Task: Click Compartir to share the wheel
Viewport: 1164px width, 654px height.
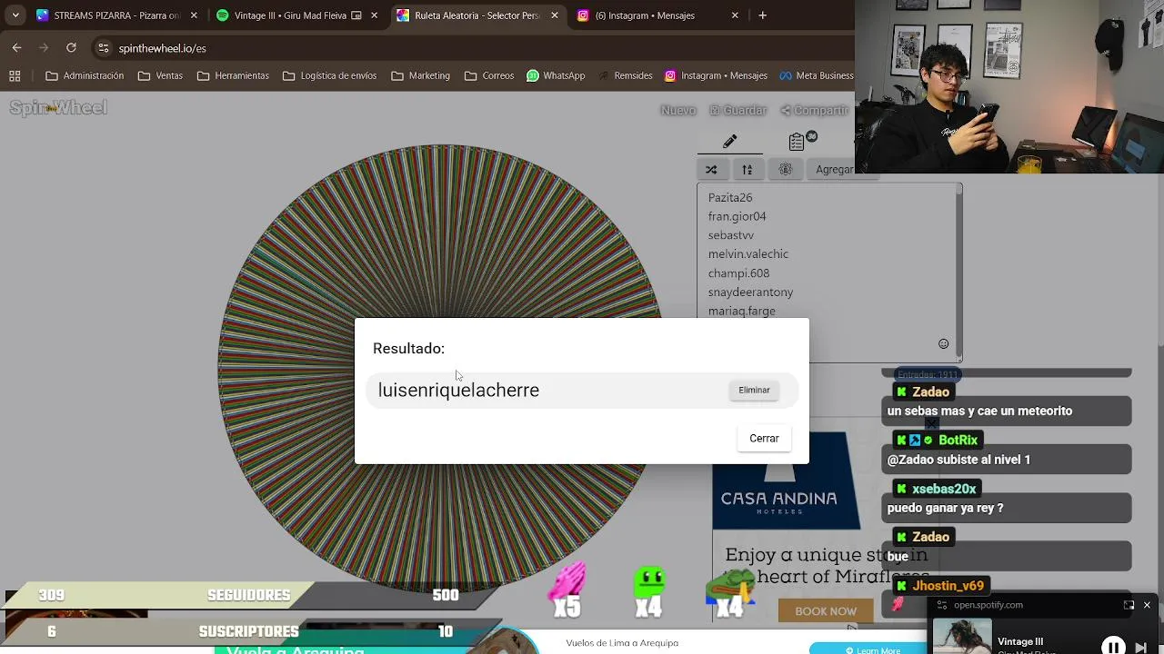Action: (815, 110)
